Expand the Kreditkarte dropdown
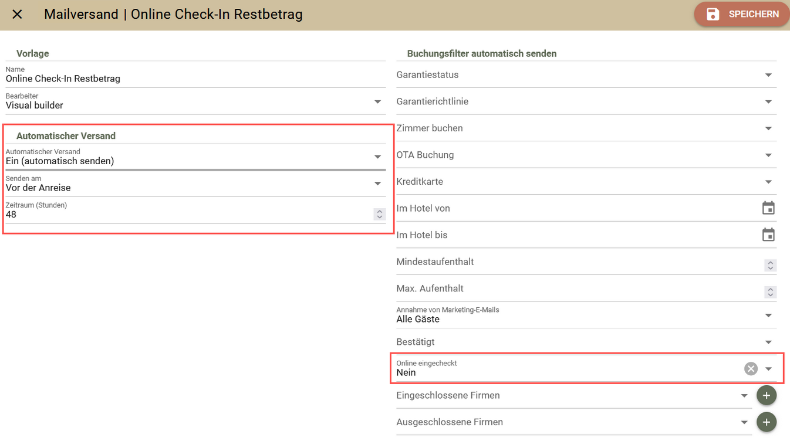Screen dimensions: 790x448 tap(586, 182)
